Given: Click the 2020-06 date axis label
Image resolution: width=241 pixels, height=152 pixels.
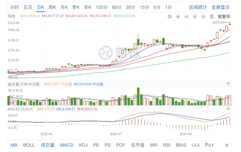Looking at the screenshot, I should coord(46,134).
